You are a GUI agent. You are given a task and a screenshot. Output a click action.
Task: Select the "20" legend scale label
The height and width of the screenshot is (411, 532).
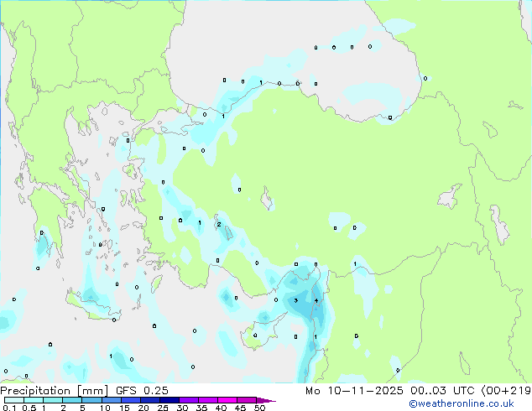[143, 408]
